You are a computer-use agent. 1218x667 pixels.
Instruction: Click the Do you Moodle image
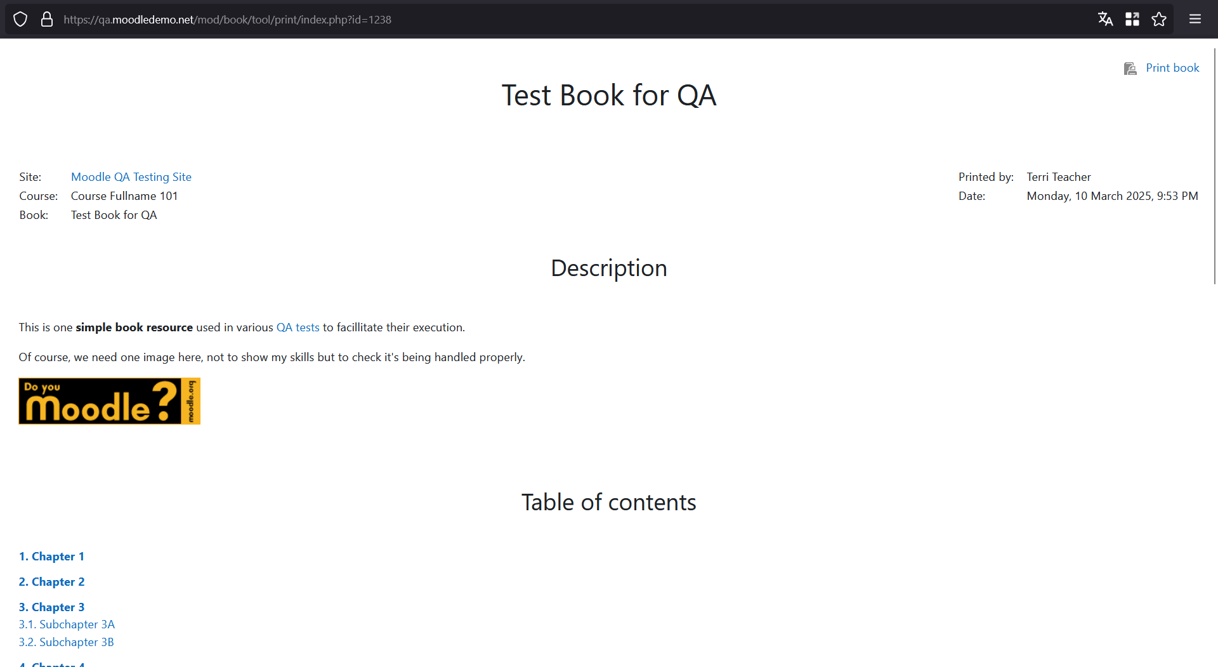[x=110, y=401]
